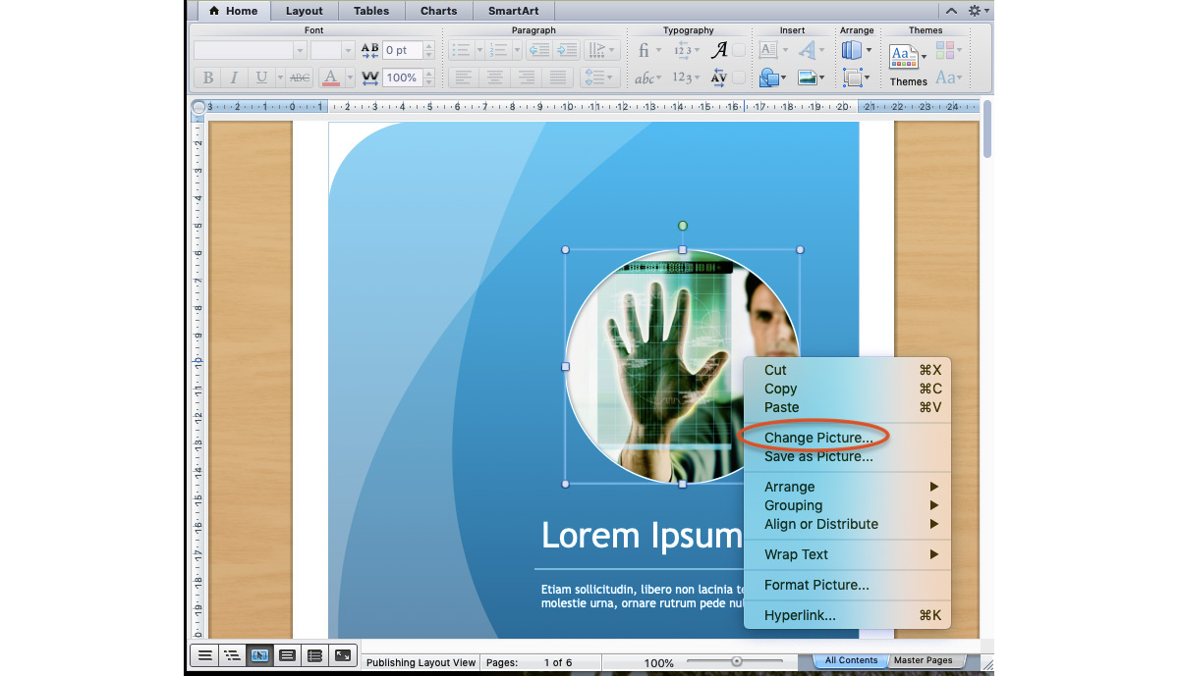Enable the kerning typography checkbox
The image size is (1179, 676).
point(739,78)
